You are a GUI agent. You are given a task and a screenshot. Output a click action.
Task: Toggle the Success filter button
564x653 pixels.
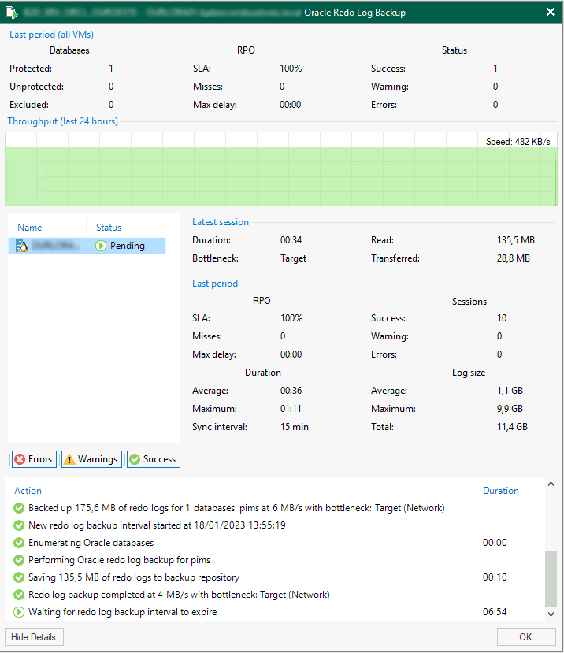(x=154, y=459)
